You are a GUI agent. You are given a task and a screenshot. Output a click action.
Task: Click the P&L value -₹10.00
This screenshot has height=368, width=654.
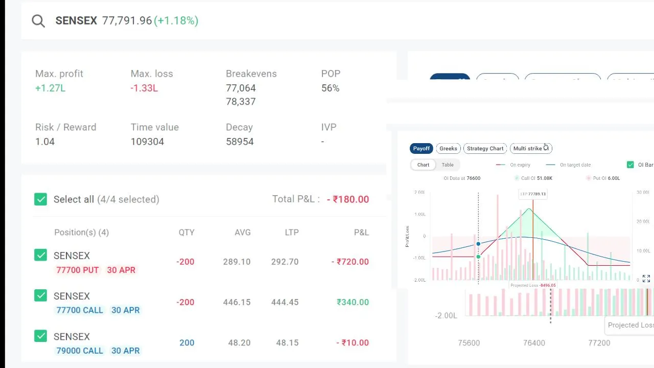pyautogui.click(x=352, y=342)
